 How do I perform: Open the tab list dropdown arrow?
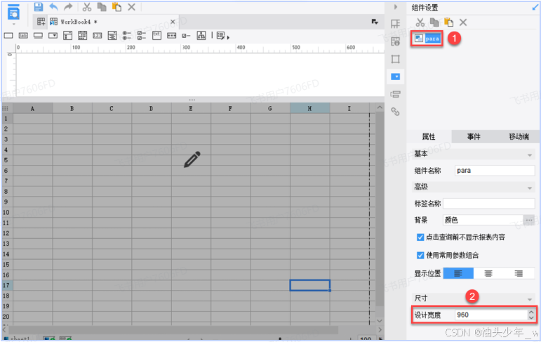(x=375, y=22)
